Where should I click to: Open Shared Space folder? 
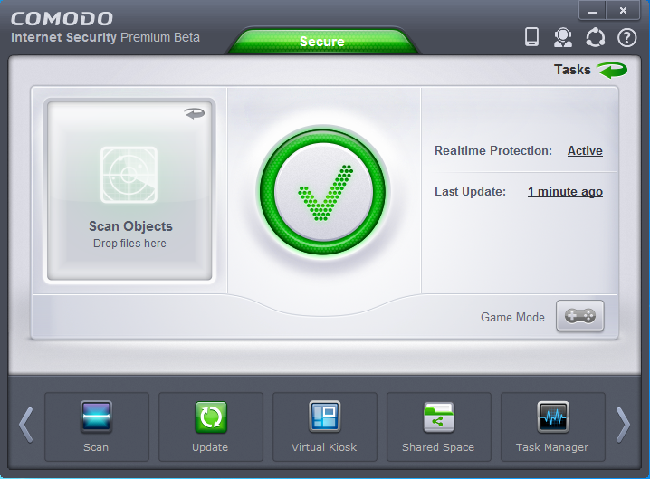(438, 426)
